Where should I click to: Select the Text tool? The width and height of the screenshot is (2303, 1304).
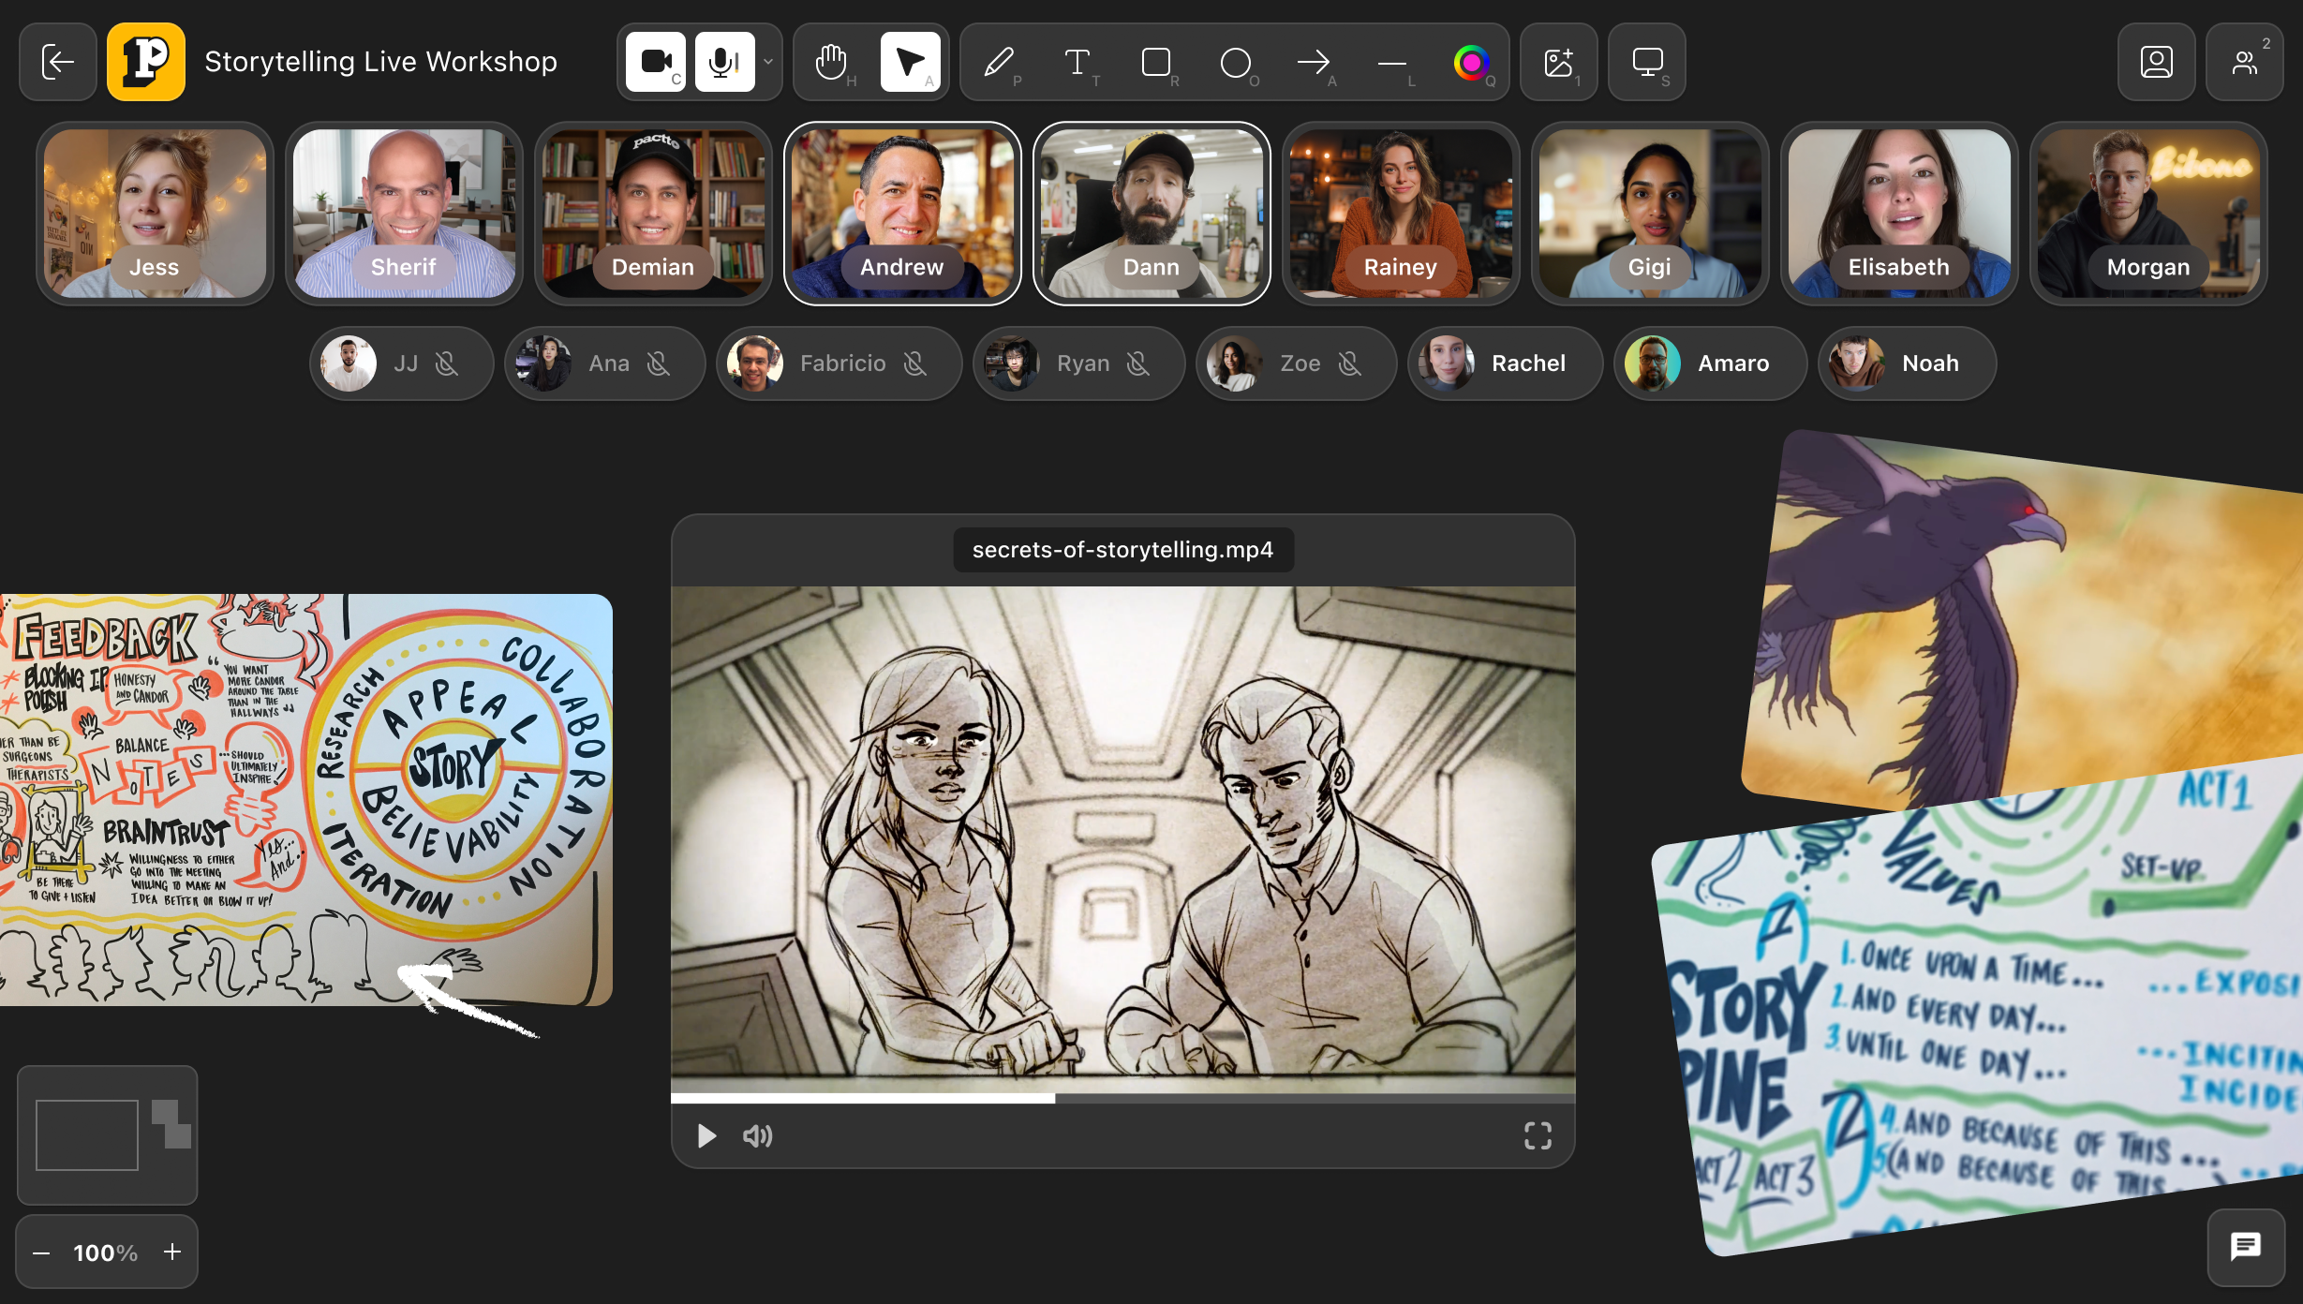click(x=1077, y=63)
